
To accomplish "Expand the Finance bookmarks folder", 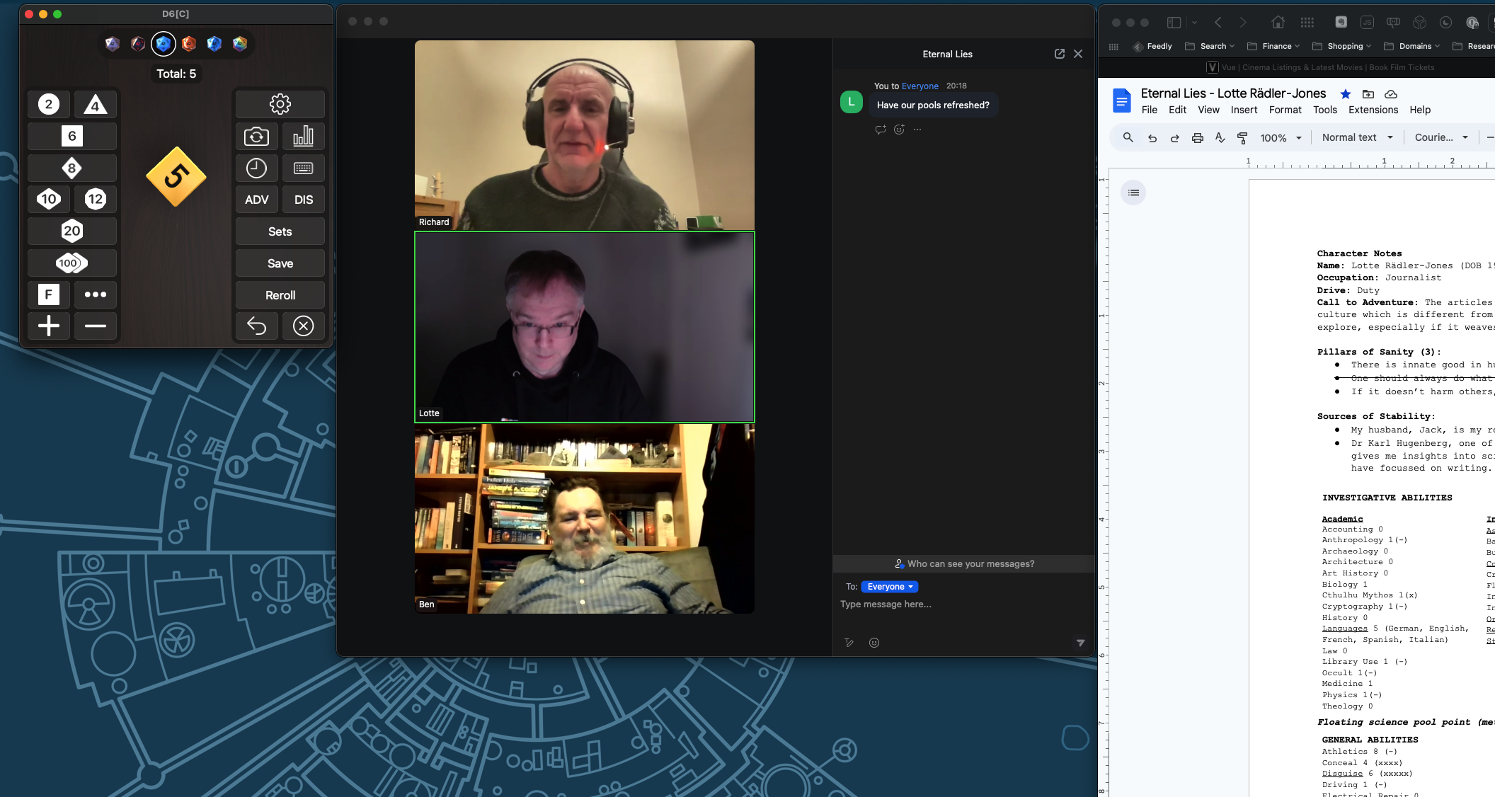I will 1273,46.
